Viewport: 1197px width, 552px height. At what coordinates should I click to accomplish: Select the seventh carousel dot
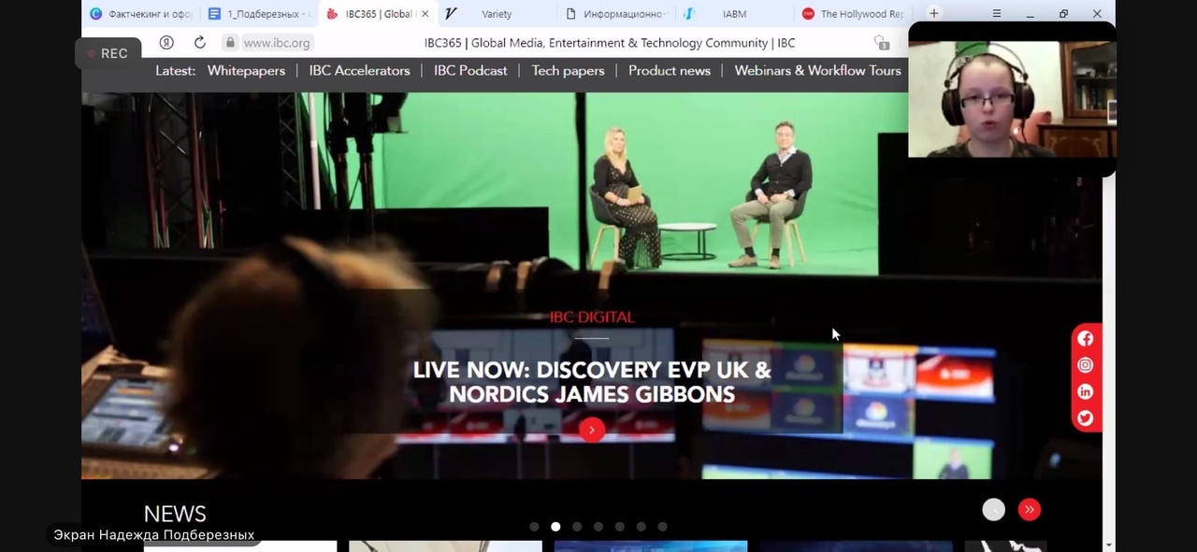[662, 527]
